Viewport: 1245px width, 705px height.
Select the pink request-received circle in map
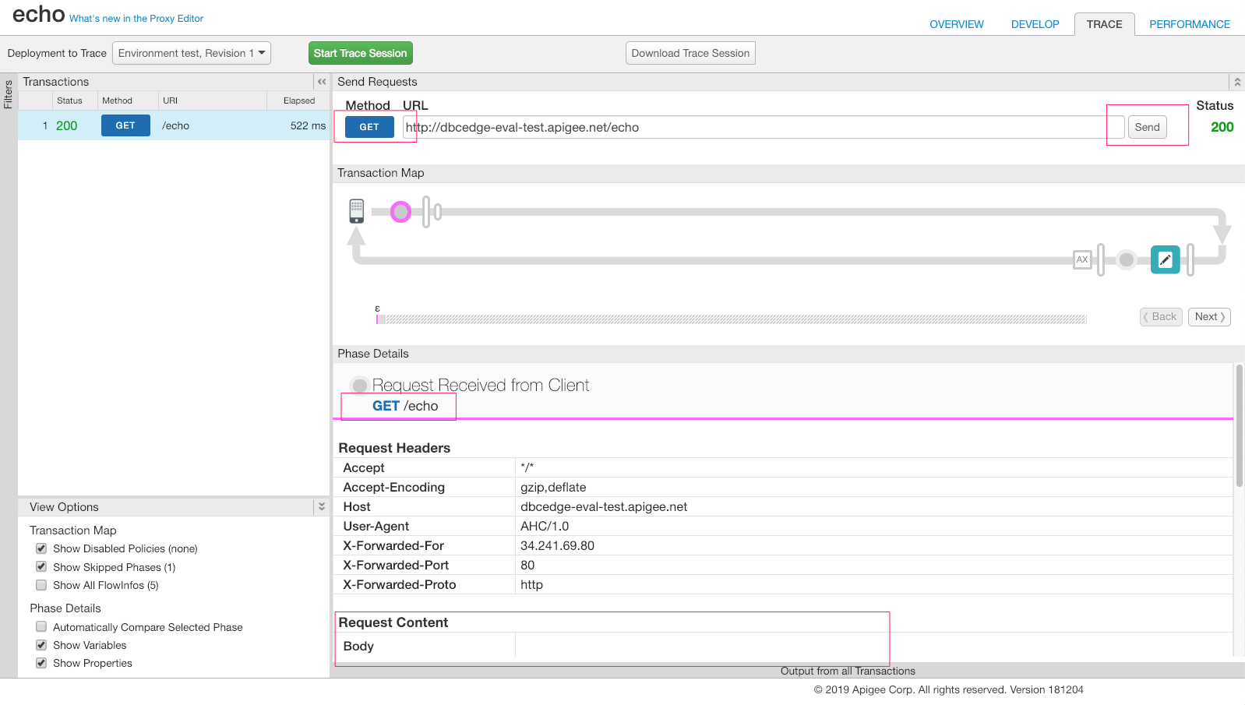coord(400,211)
